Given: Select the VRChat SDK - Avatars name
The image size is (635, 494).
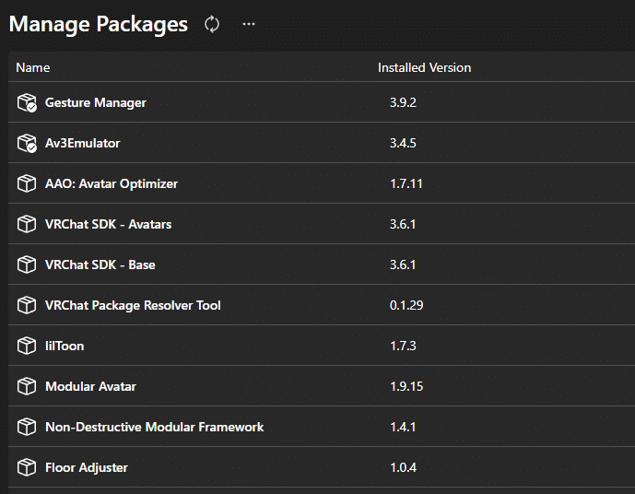Looking at the screenshot, I should click(108, 224).
